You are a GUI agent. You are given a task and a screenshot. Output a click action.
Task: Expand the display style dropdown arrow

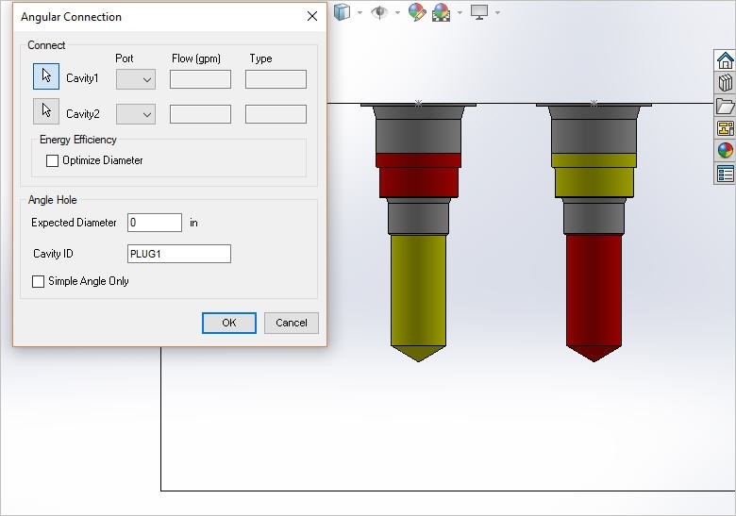(x=360, y=12)
